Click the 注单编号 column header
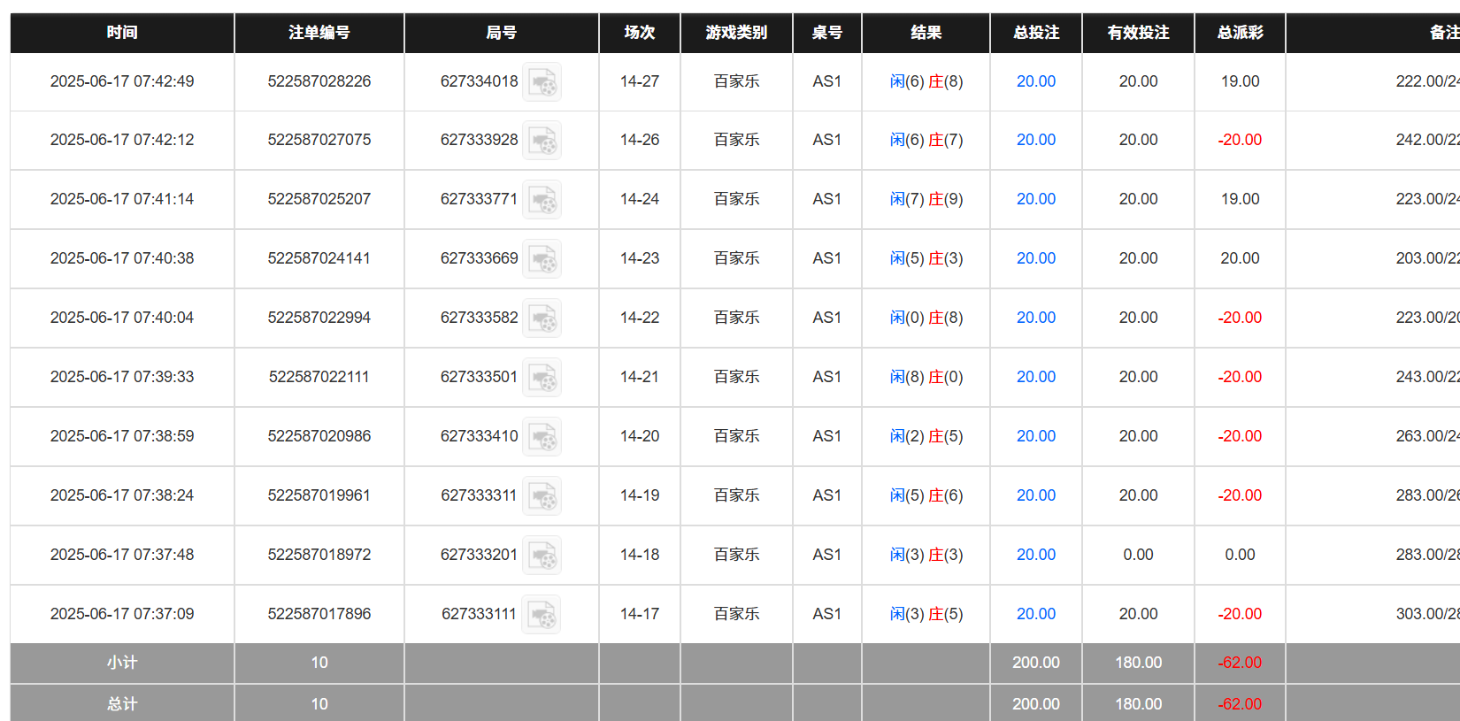 click(319, 33)
